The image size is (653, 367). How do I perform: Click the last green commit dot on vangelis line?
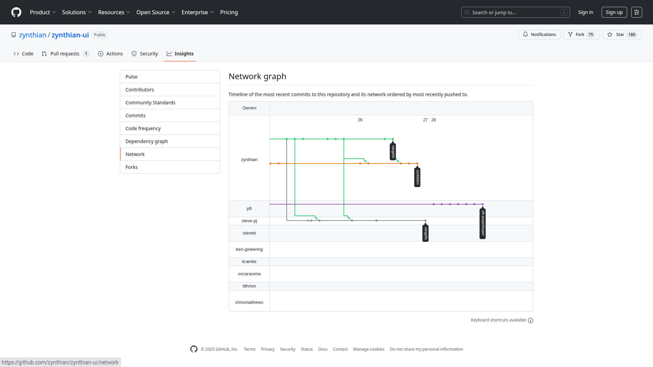(x=393, y=139)
